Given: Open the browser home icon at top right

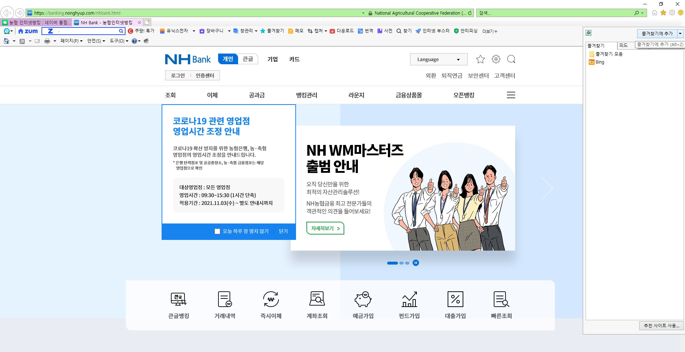Looking at the screenshot, I should point(654,13).
